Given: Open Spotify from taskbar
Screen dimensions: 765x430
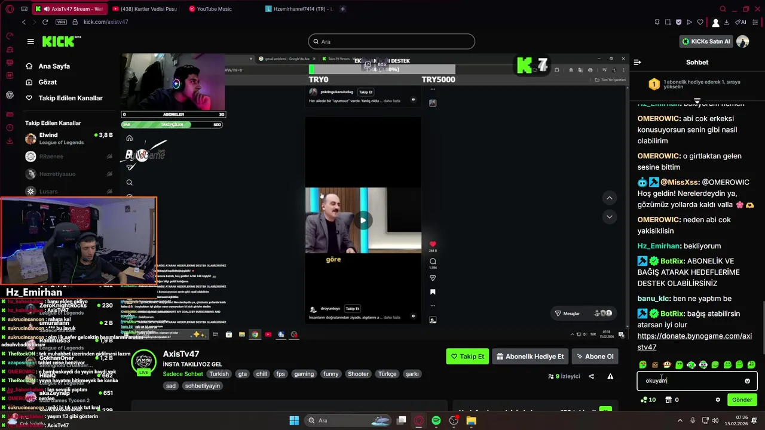Looking at the screenshot, I should coord(436,420).
